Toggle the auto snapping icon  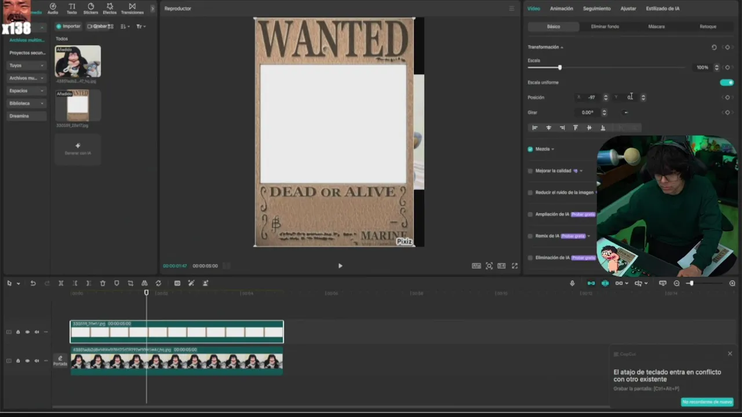point(605,283)
